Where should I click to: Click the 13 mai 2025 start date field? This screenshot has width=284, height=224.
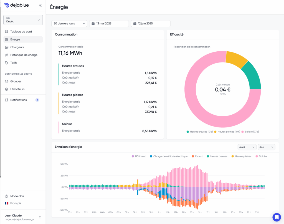(x=109, y=24)
